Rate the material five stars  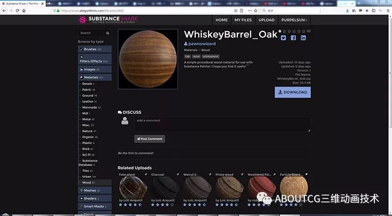pos(304,31)
